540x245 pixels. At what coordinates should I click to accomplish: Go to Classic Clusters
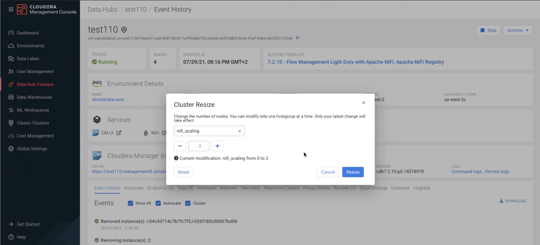tap(33, 123)
